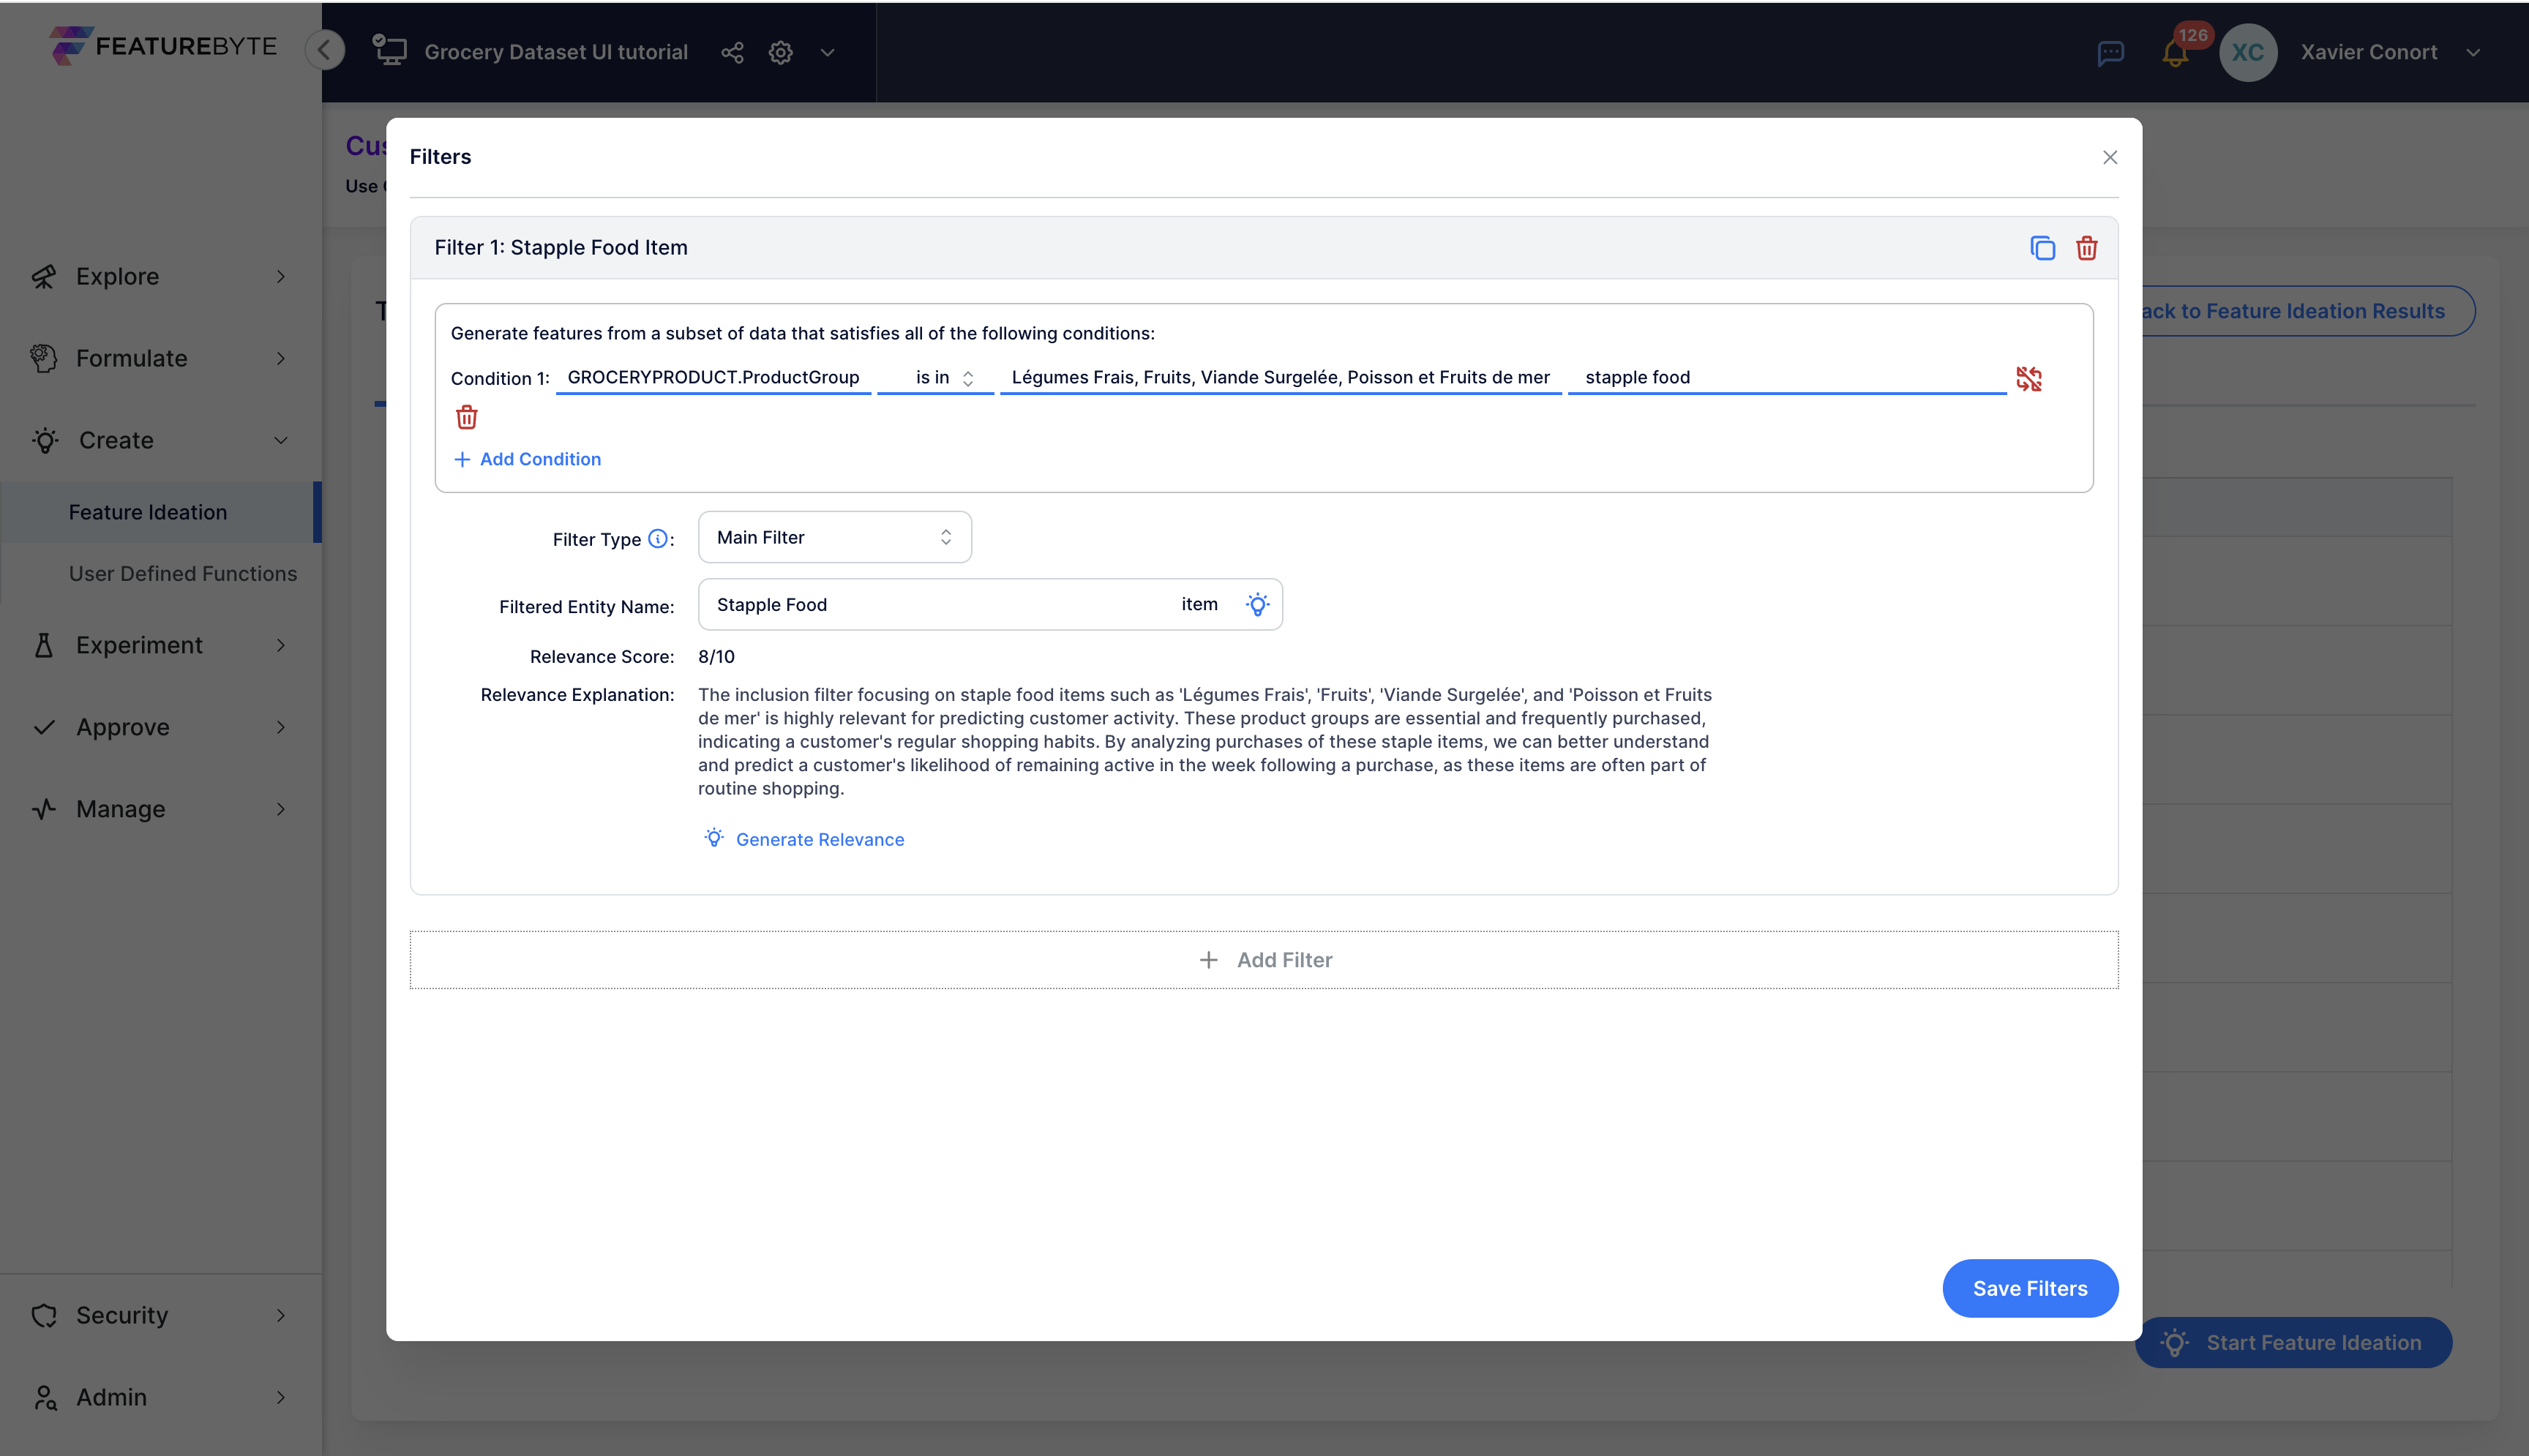Click the Approve checkmark icon
This screenshot has width=2529, height=1456.
tap(44, 727)
